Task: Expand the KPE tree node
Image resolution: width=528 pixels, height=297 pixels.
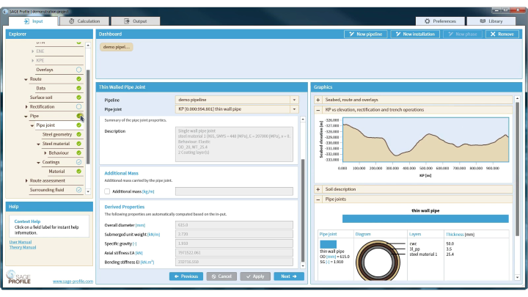Action: tap(33, 61)
